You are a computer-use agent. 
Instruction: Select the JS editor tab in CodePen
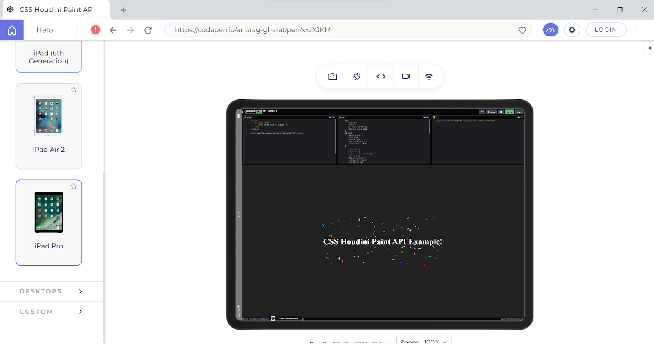coord(436,117)
